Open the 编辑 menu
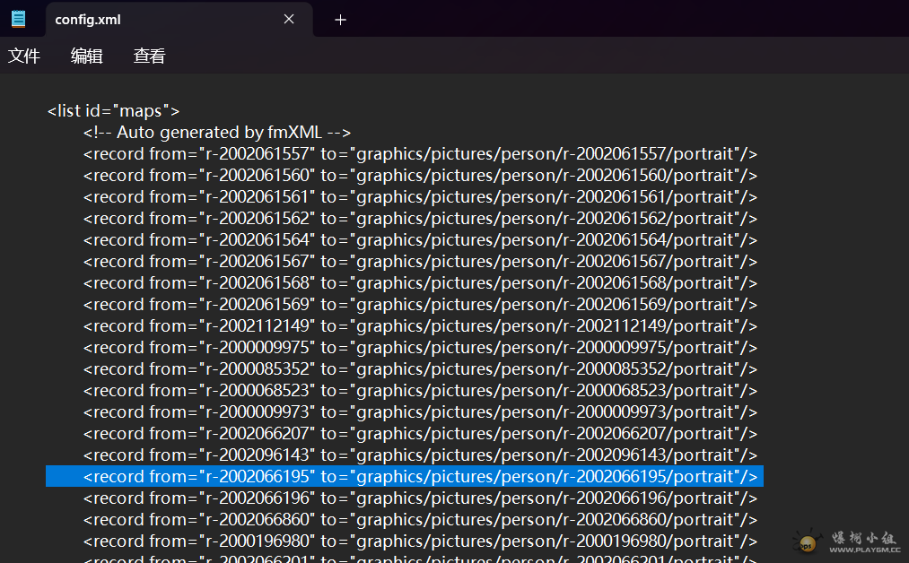909x563 pixels. click(87, 56)
